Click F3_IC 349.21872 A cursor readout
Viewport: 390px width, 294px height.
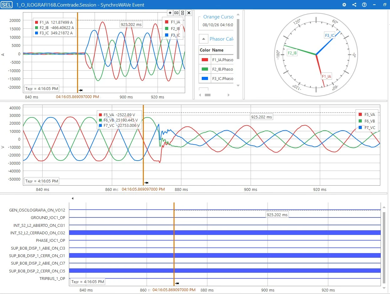click(x=54, y=33)
